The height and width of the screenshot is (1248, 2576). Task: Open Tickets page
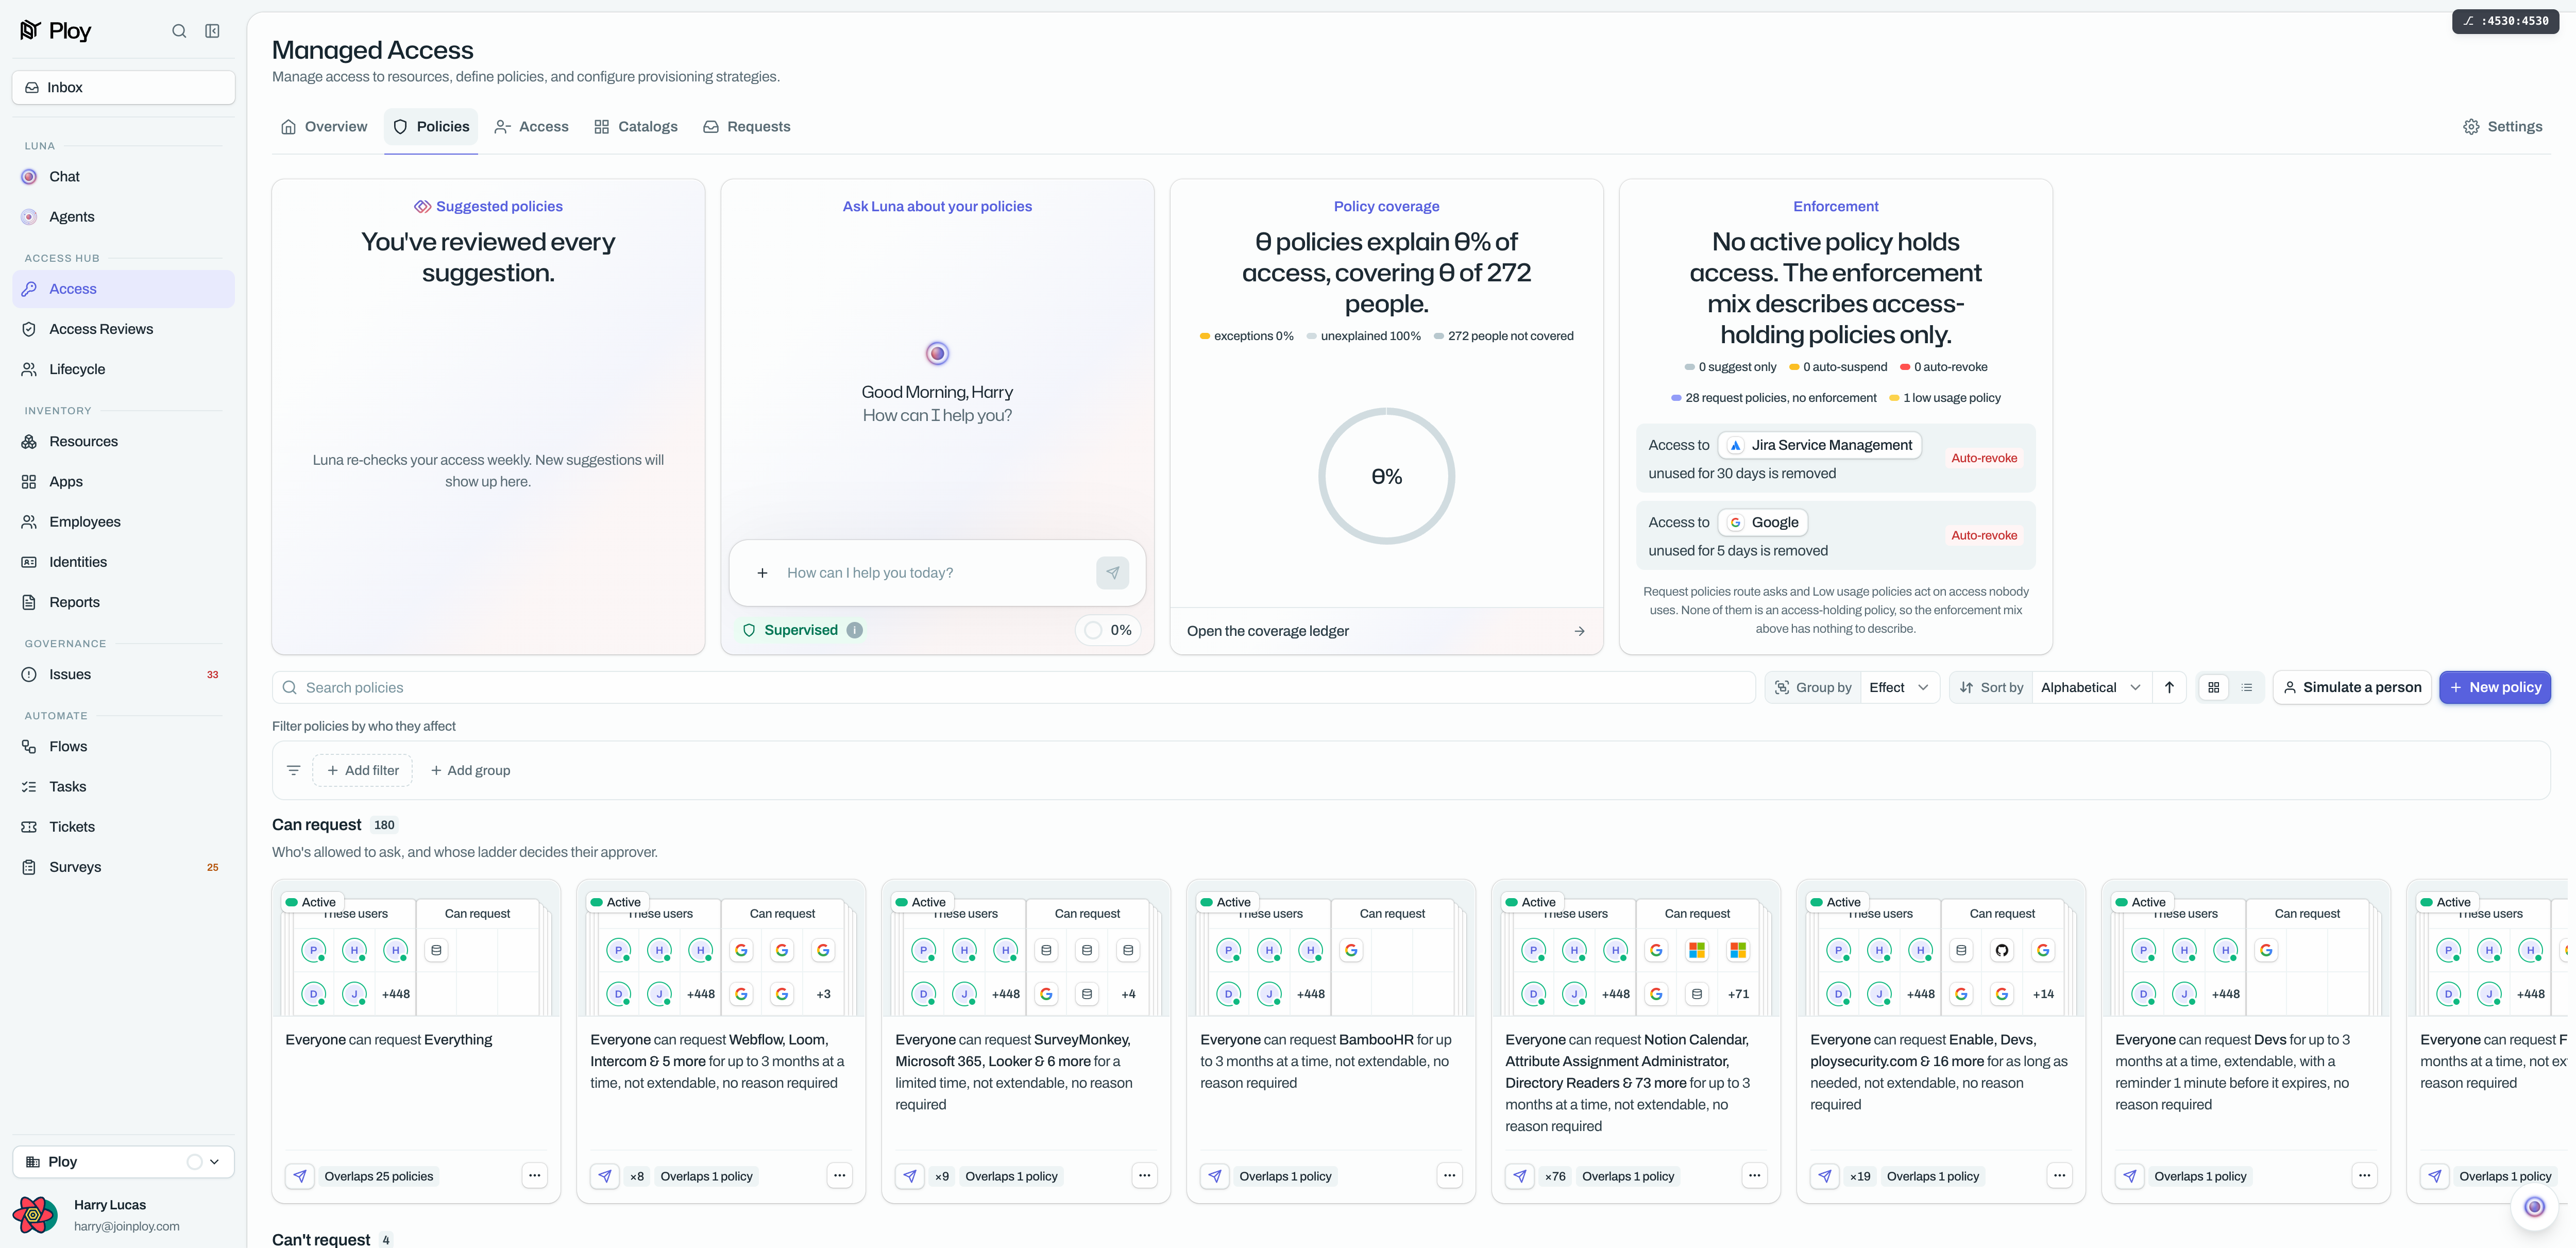click(x=123, y=827)
